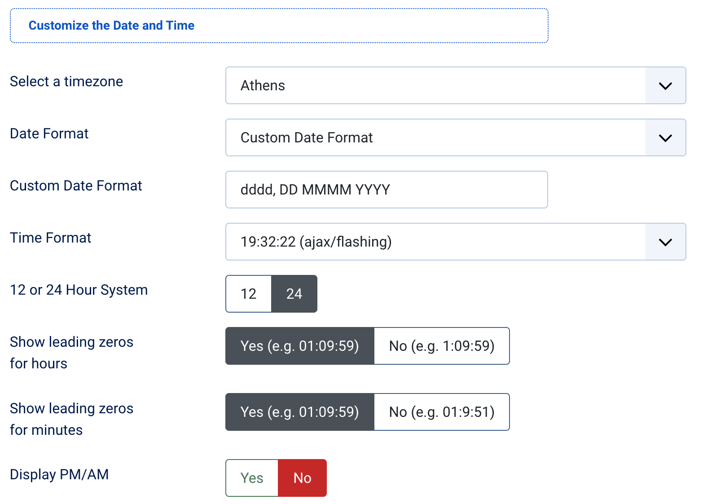Click the Time Format label text
Screen dimensions: 703x504
point(50,238)
